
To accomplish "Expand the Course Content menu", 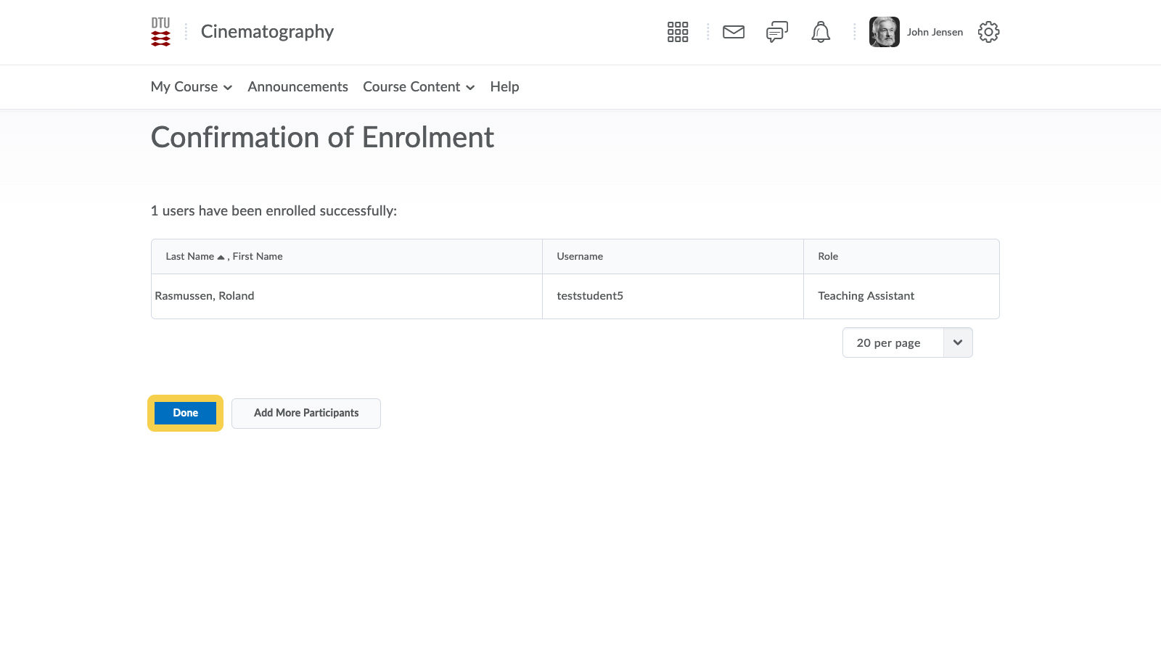I will 418,87.
